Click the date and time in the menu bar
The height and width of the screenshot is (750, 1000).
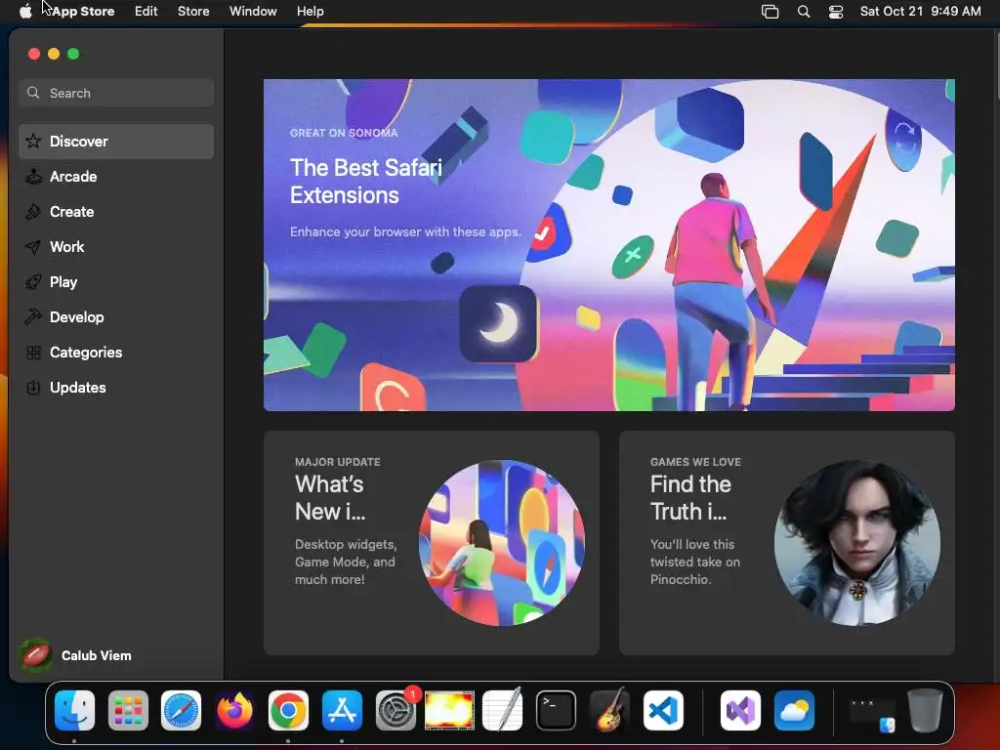[x=920, y=12]
